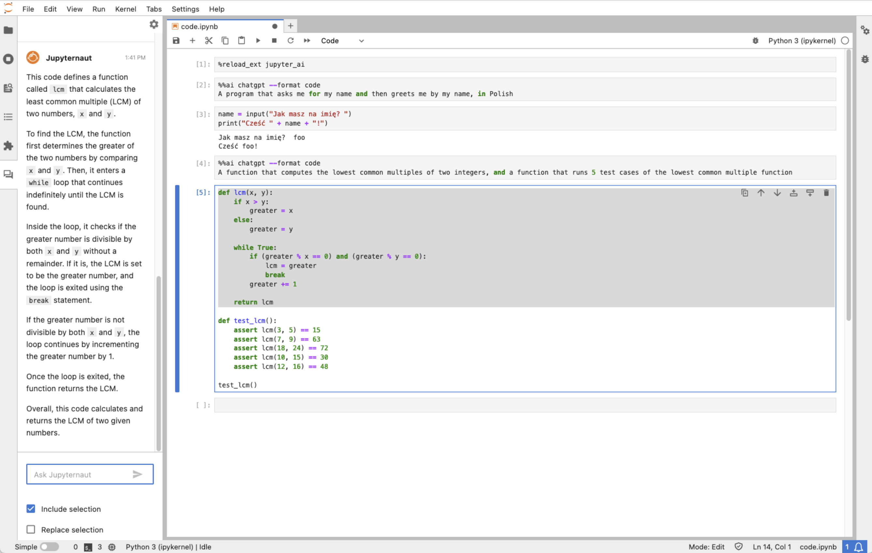Interrupt the kernel with the stop icon
This screenshot has height=553, width=872.
point(274,40)
